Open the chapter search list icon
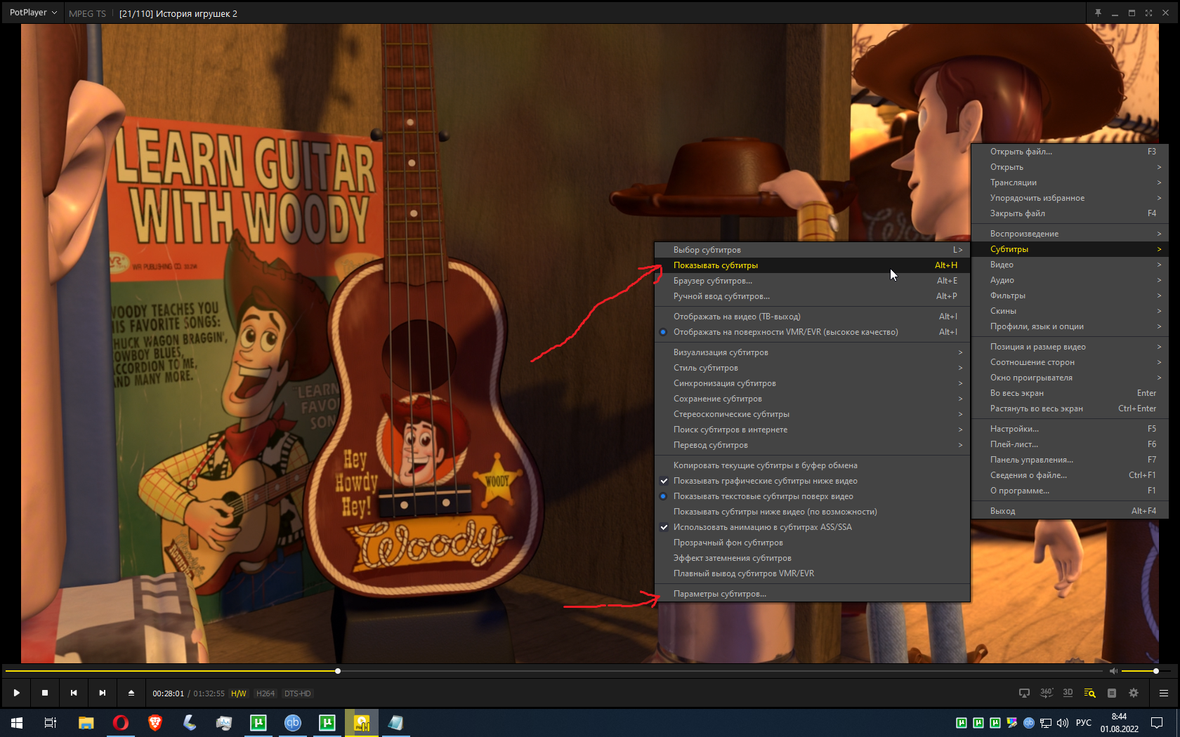 [1089, 693]
